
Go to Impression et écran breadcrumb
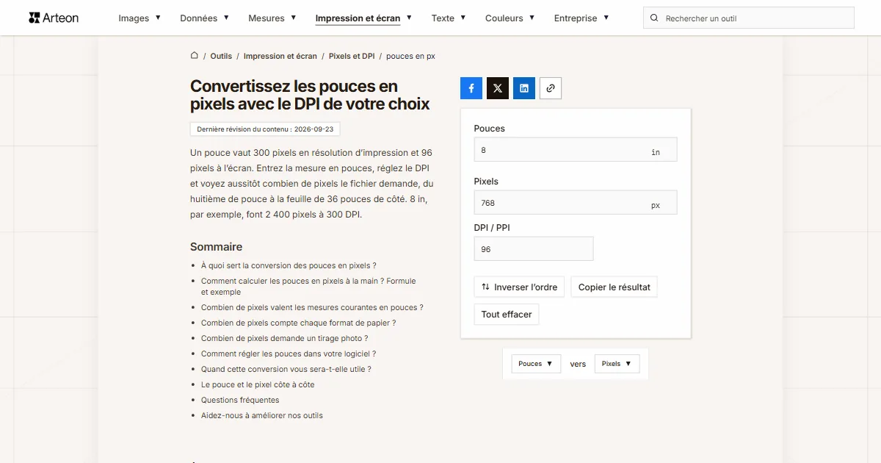pos(280,56)
